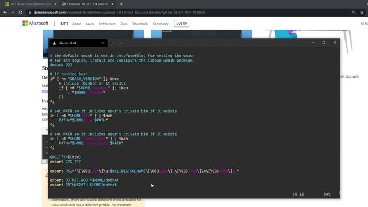
Task: Click the 'export PS1=' line
Action: 144,171
